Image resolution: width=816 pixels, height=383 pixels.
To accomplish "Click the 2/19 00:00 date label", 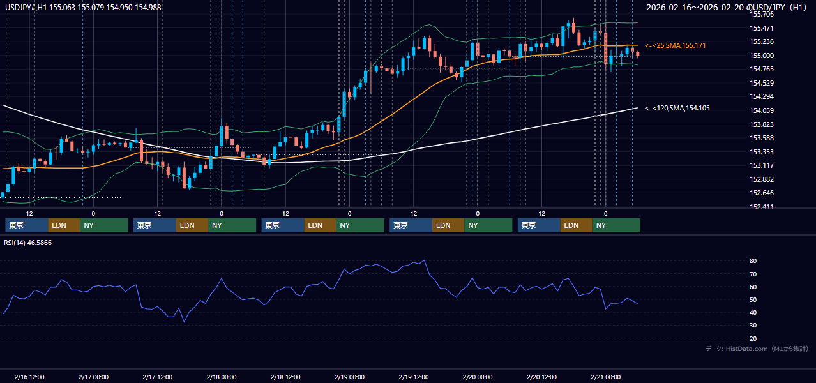I will [350, 377].
